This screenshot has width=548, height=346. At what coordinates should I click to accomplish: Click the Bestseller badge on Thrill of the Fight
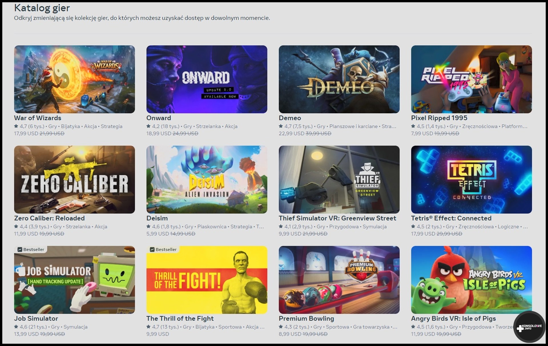coord(163,249)
